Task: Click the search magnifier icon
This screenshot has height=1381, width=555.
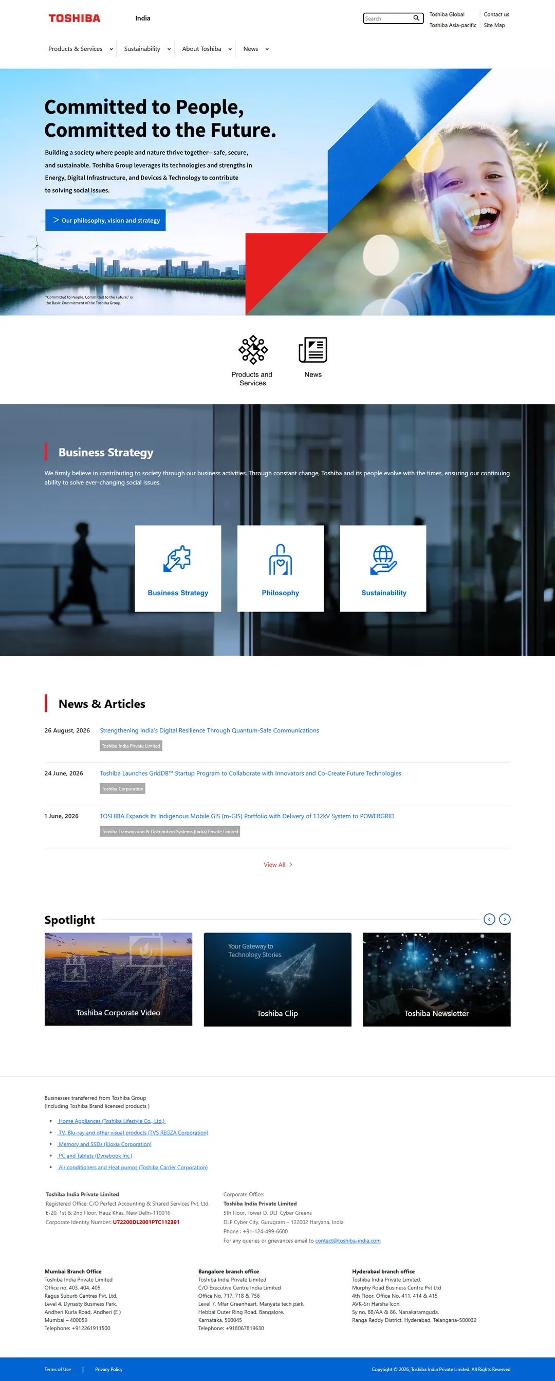Action: [x=416, y=18]
